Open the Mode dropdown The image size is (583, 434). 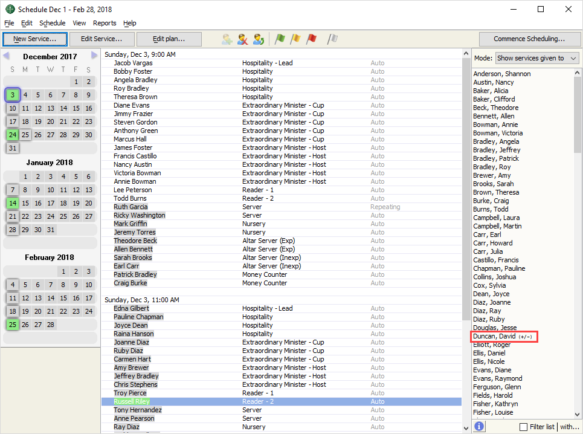[536, 58]
